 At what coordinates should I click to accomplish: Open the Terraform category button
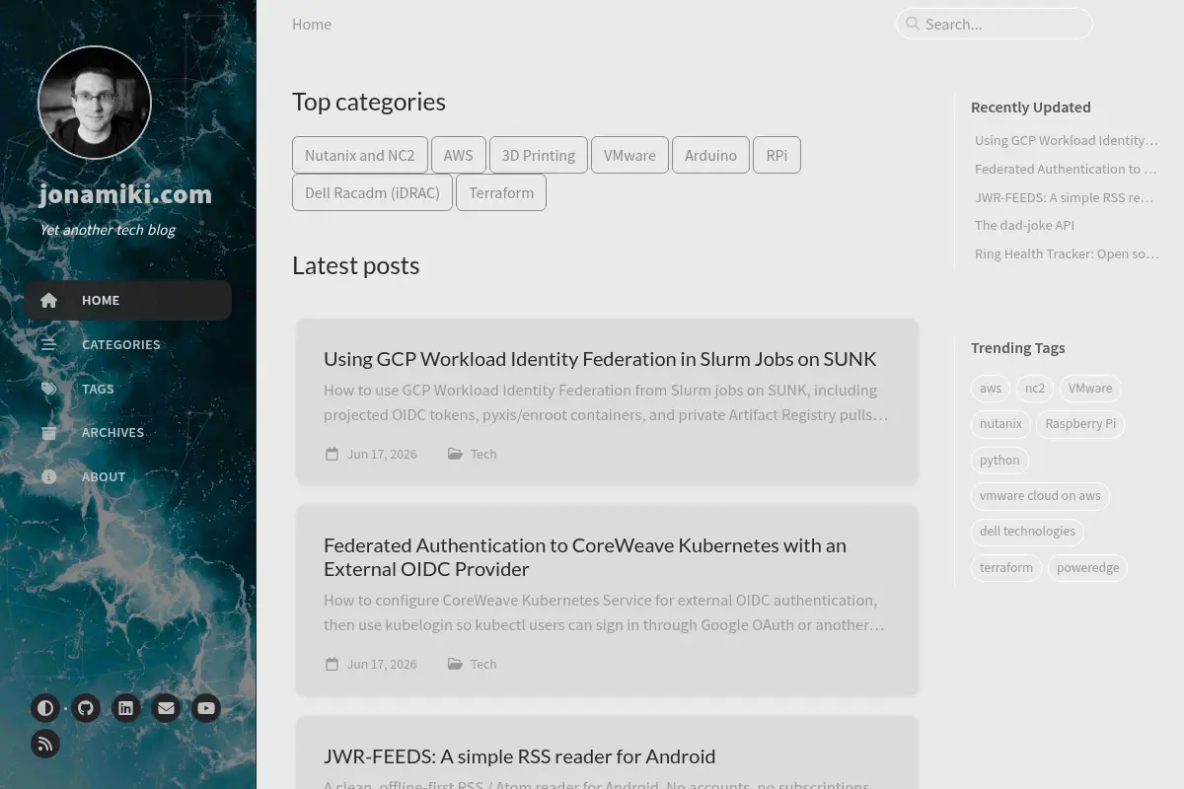[x=501, y=192]
